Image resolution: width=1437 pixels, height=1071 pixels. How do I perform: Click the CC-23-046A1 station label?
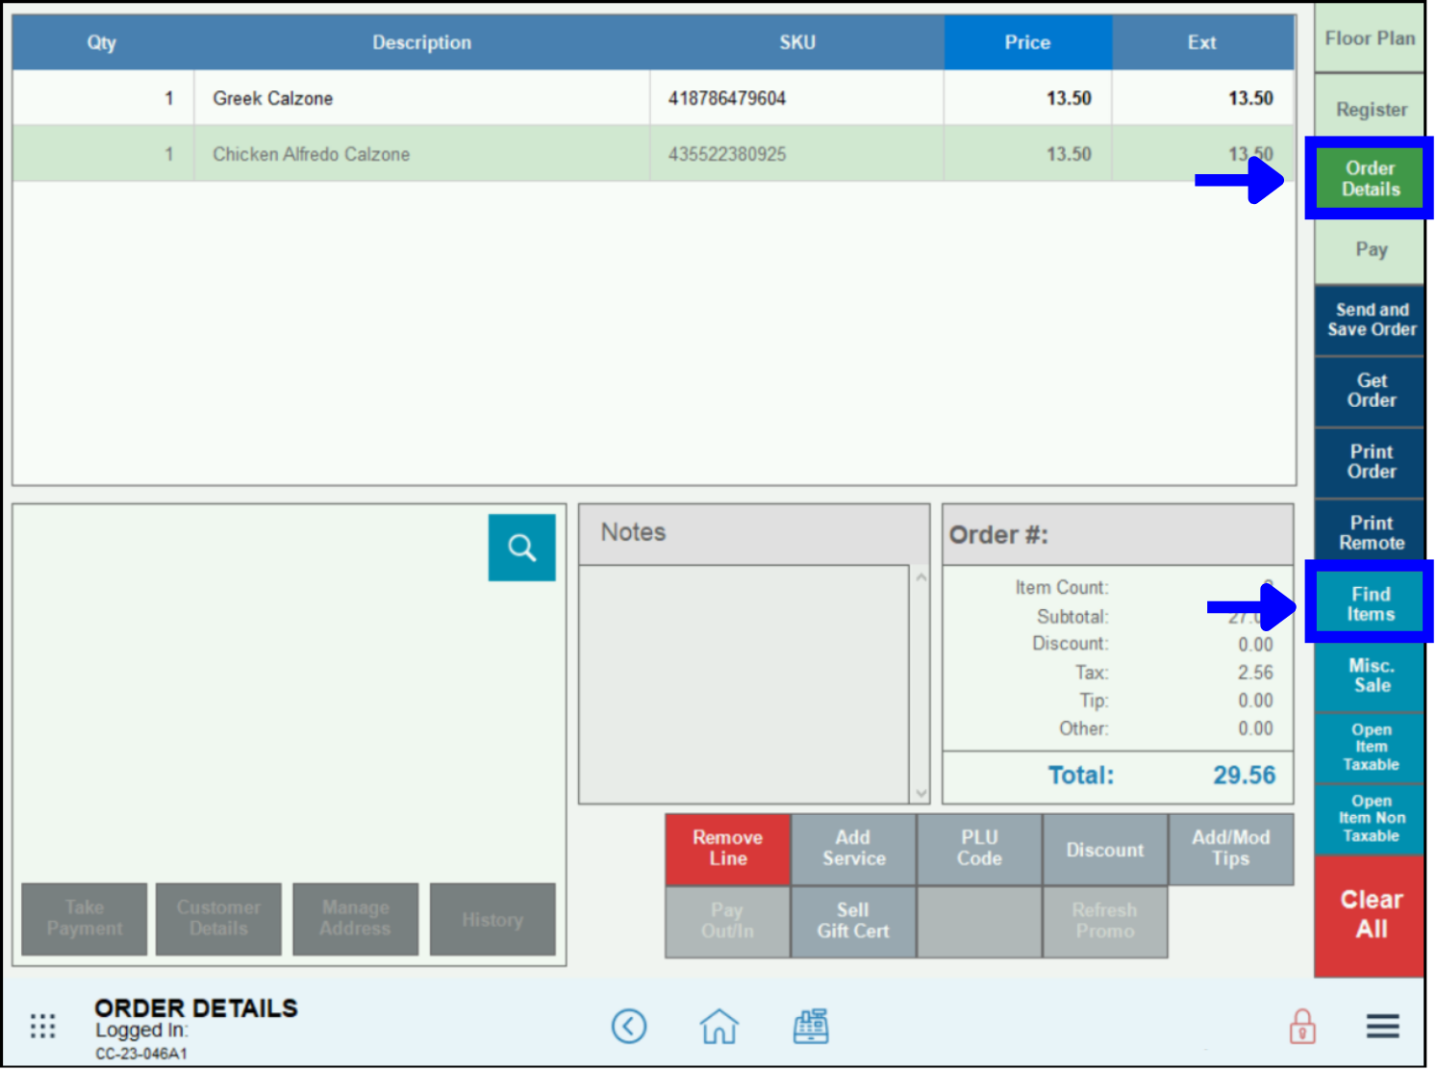pos(140,1054)
